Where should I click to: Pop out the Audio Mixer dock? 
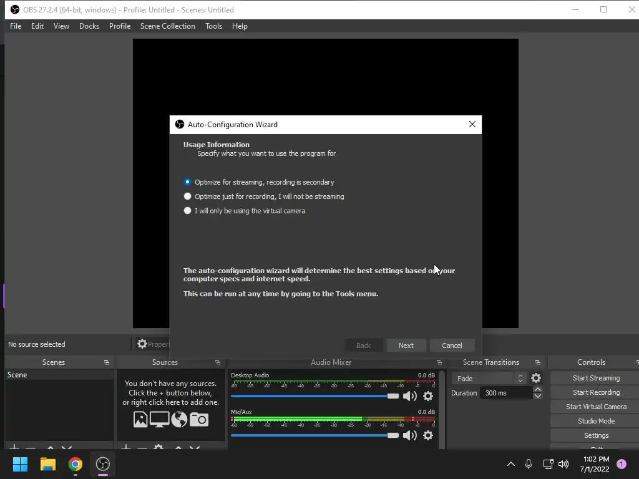[x=439, y=362]
